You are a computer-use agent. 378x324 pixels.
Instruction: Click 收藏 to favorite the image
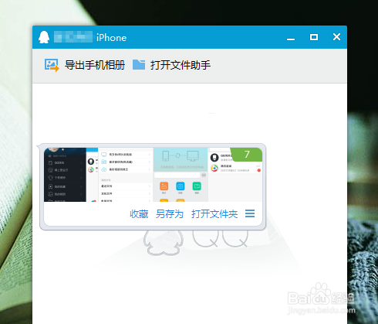coord(139,214)
